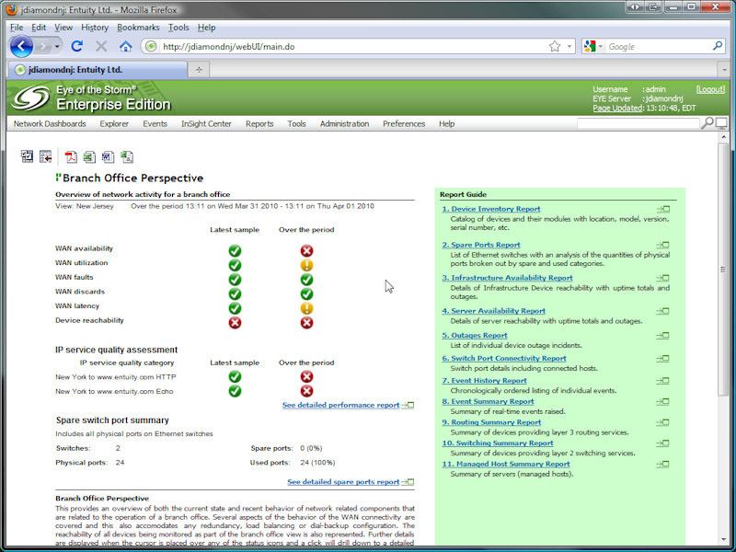Click arrow icon beside Spare Ports Report
Screen dimensions: 736x552
tap(662, 245)
